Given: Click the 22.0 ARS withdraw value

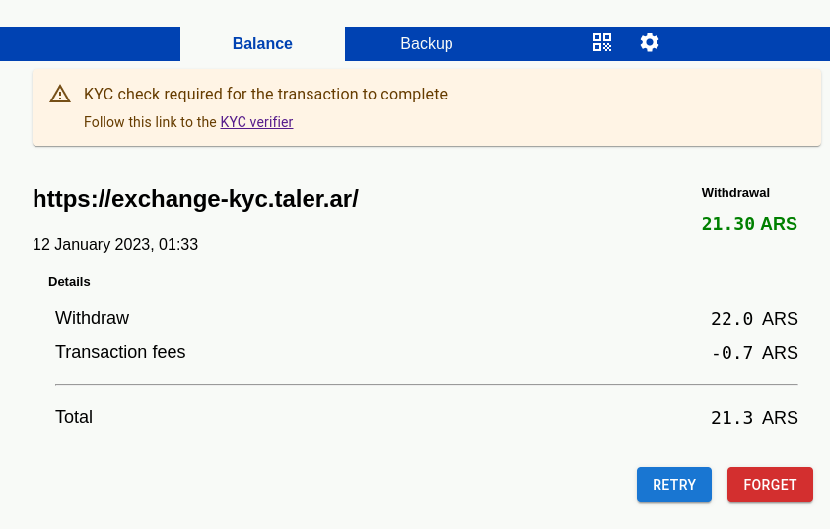Looking at the screenshot, I should point(754,319).
